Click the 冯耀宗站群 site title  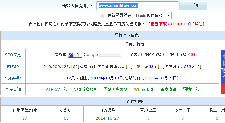[x=135, y=44]
